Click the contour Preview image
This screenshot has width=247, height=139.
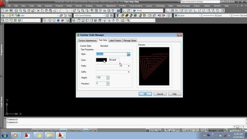click(154, 66)
